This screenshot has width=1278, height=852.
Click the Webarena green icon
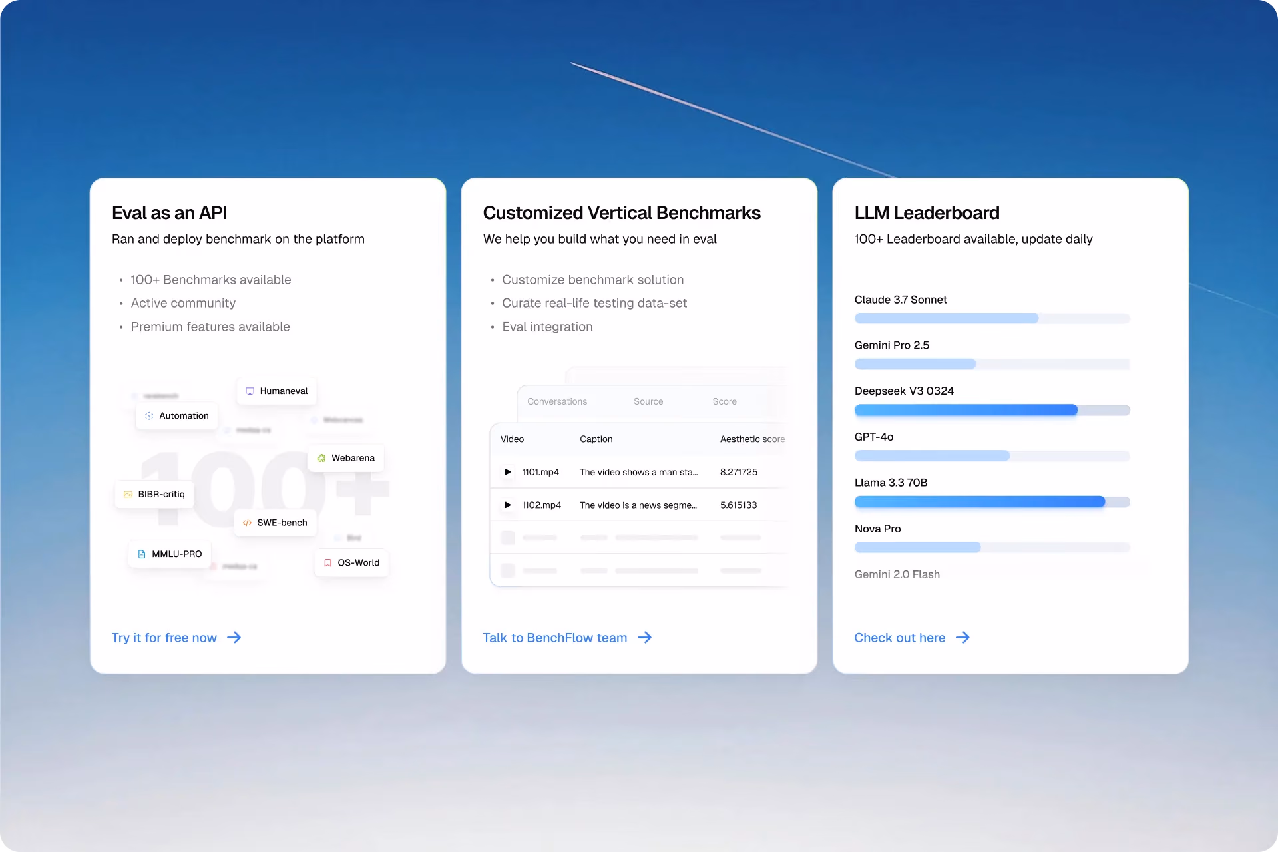[x=321, y=458]
